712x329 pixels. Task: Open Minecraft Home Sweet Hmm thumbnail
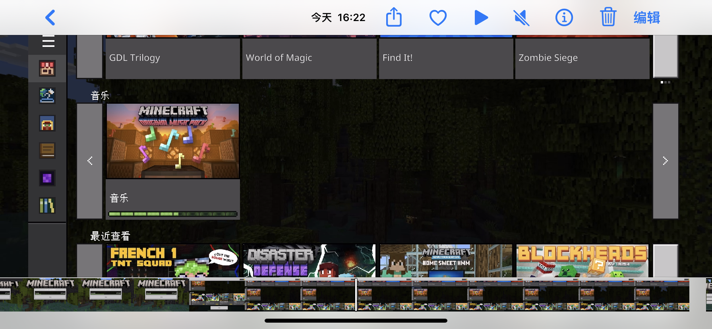[446, 261]
